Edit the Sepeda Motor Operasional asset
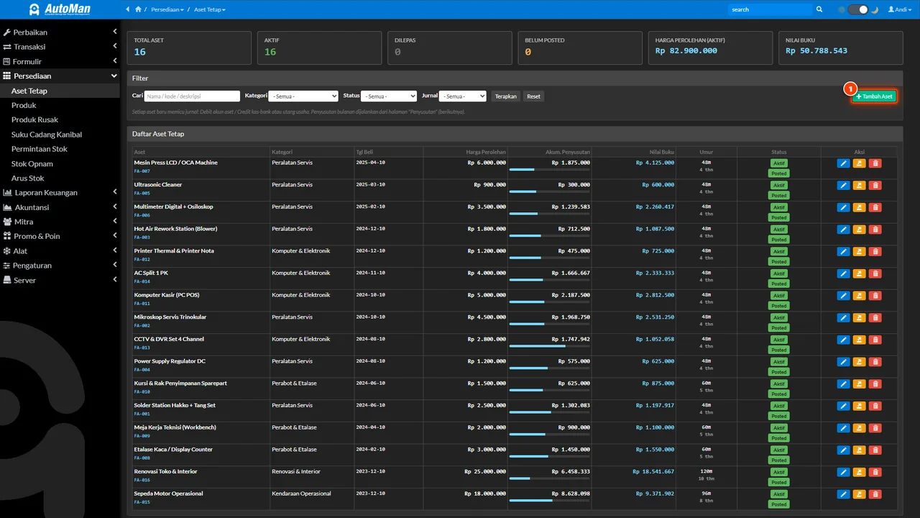Viewport: 920px width, 518px height. click(x=844, y=494)
